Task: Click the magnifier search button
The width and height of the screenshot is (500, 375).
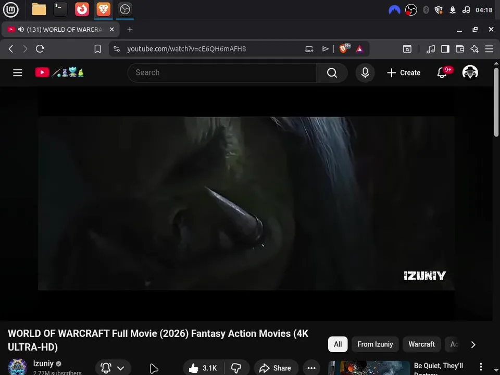Action: (332, 73)
